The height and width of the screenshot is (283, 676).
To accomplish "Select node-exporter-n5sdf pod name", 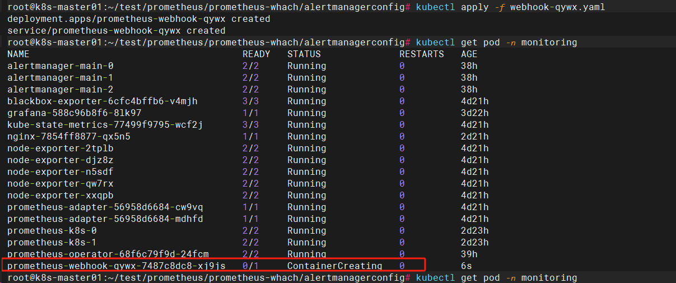I will 60,172.
